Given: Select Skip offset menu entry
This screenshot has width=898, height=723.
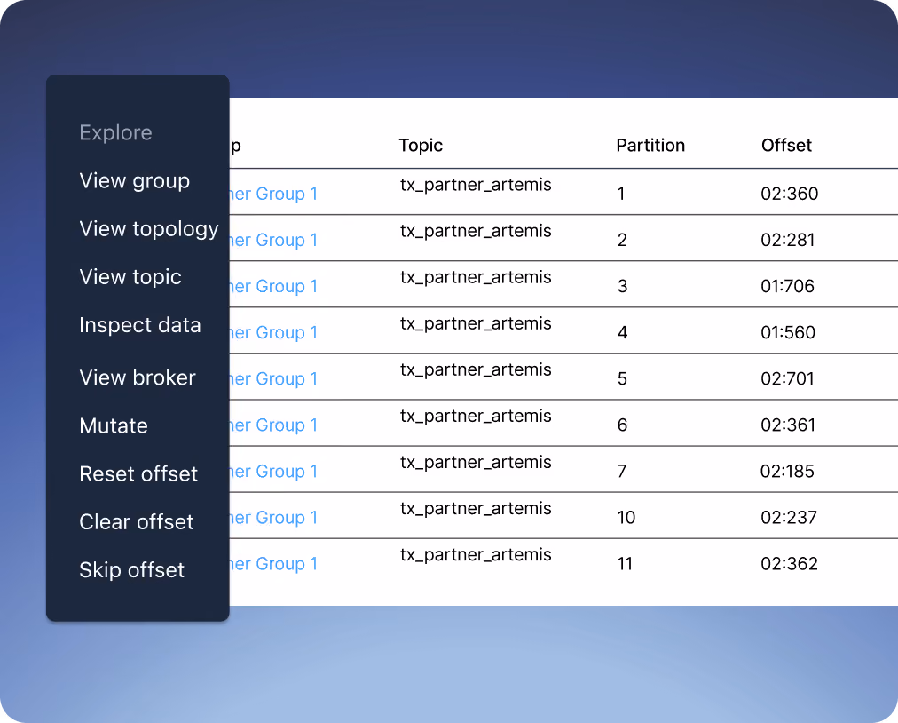Looking at the screenshot, I should point(131,570).
